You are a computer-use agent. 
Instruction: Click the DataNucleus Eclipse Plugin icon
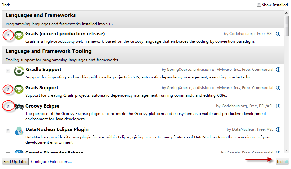(x=19, y=131)
